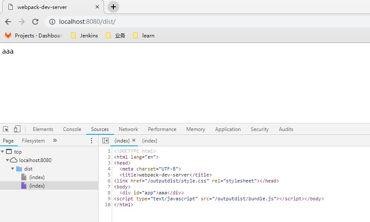Image resolution: width=370 pixels, height=222 pixels.
Task: Click the meta charset source line
Action: click(x=150, y=169)
